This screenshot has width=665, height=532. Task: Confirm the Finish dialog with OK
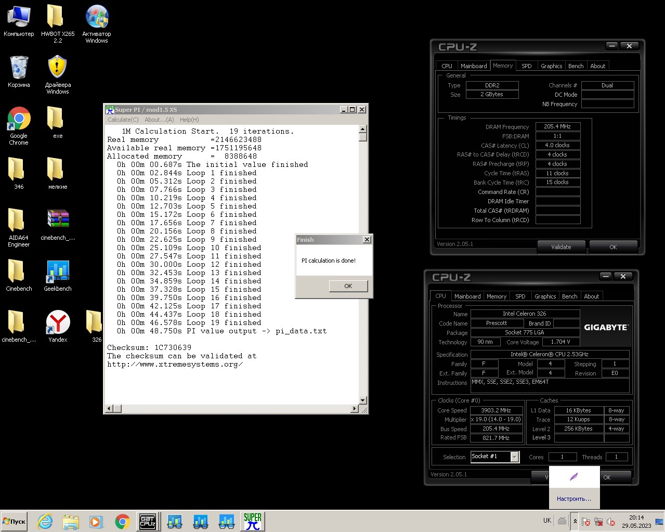[x=348, y=286]
